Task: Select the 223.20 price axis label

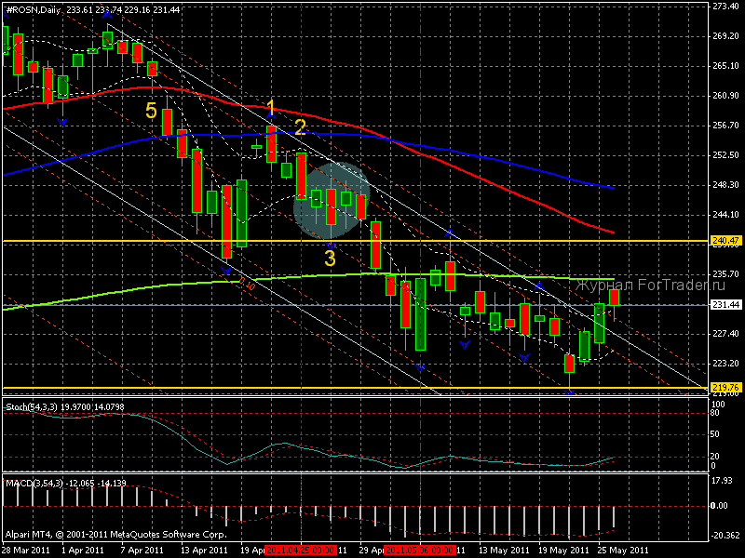Action: click(725, 363)
